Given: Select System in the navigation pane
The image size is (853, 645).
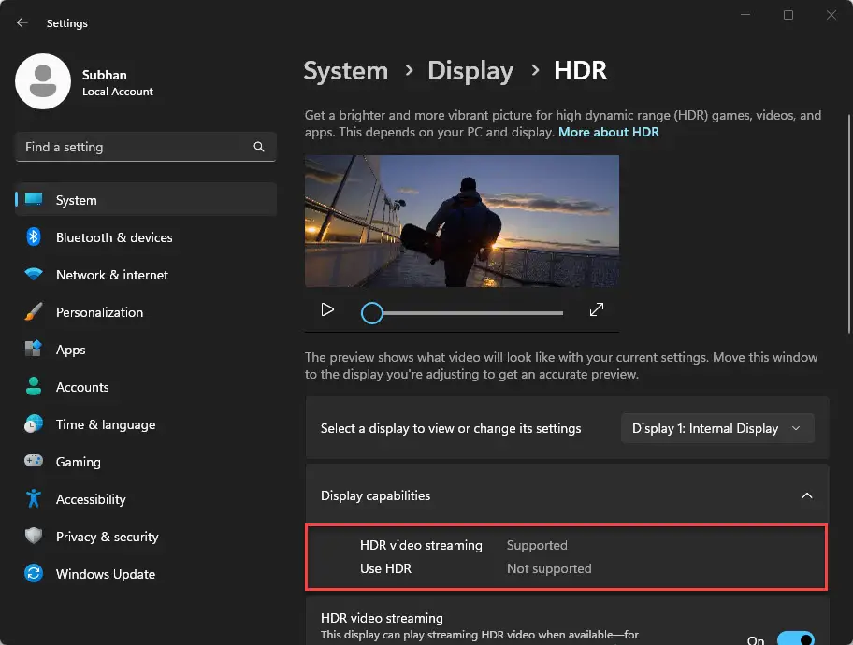Looking at the screenshot, I should tap(76, 200).
